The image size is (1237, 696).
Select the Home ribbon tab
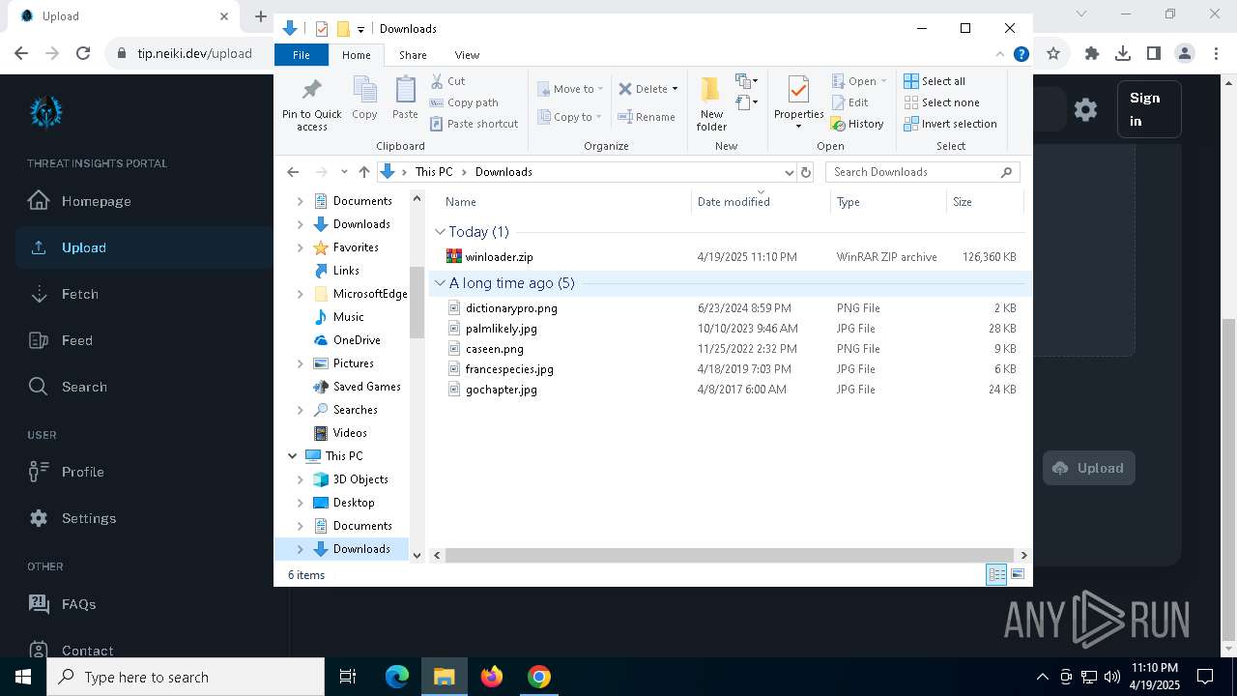click(356, 55)
